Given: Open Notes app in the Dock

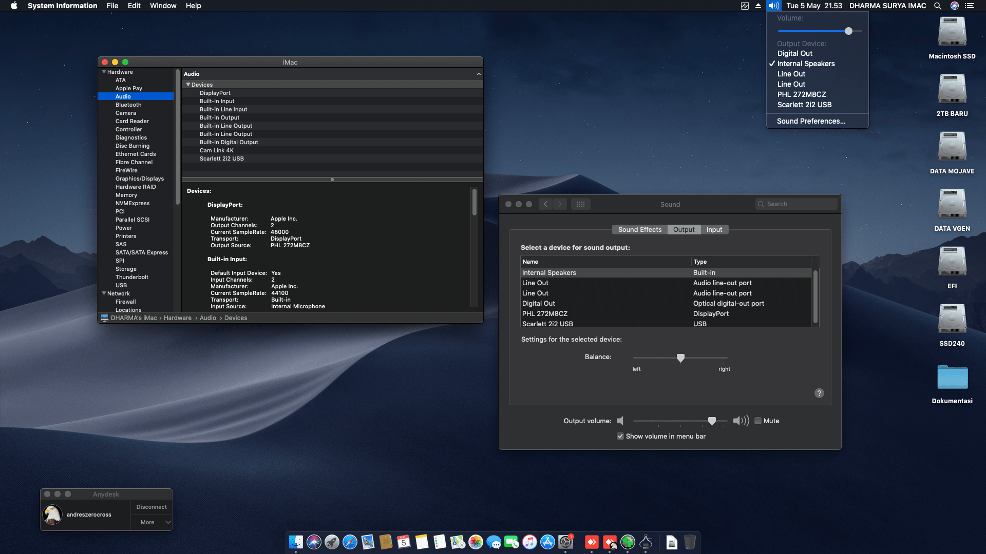Looking at the screenshot, I should tap(422, 542).
